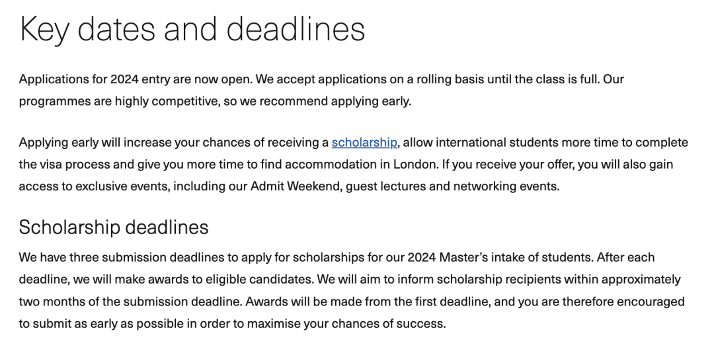
Task: Open the scholarship hyperlink
Action: [x=364, y=143]
